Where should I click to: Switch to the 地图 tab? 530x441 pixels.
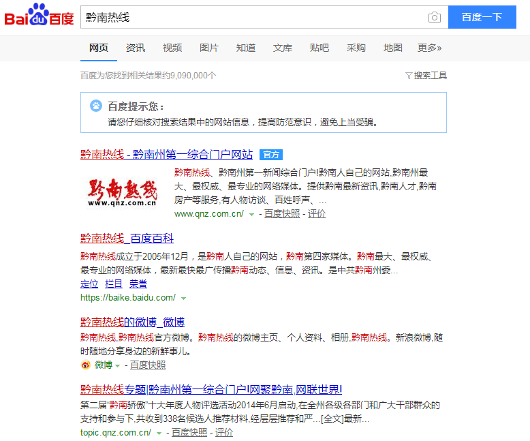(x=393, y=48)
